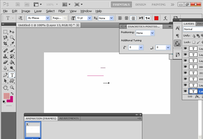
Task: Click the Create Warped Text icon
Action: coord(165,18)
